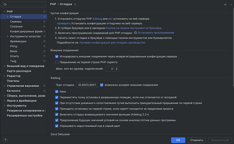The image size is (234, 144).
Task: Click the project icon beside Фреймворки
Action: pos(44,41)
